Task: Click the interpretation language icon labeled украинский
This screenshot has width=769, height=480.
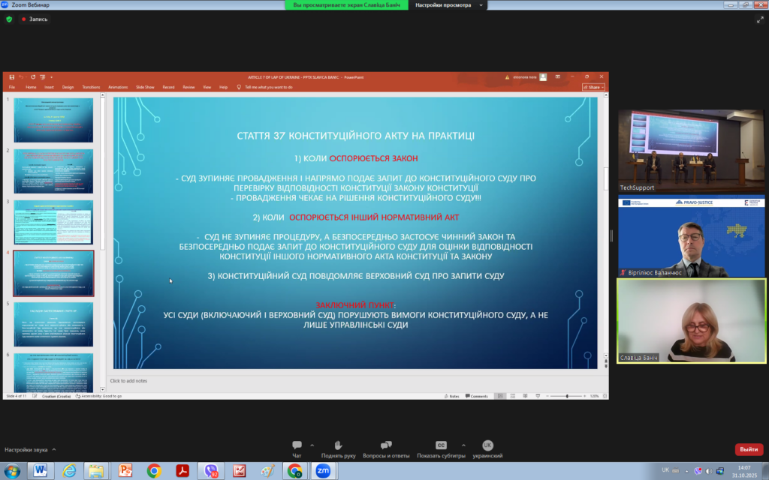Action: pyautogui.click(x=487, y=445)
